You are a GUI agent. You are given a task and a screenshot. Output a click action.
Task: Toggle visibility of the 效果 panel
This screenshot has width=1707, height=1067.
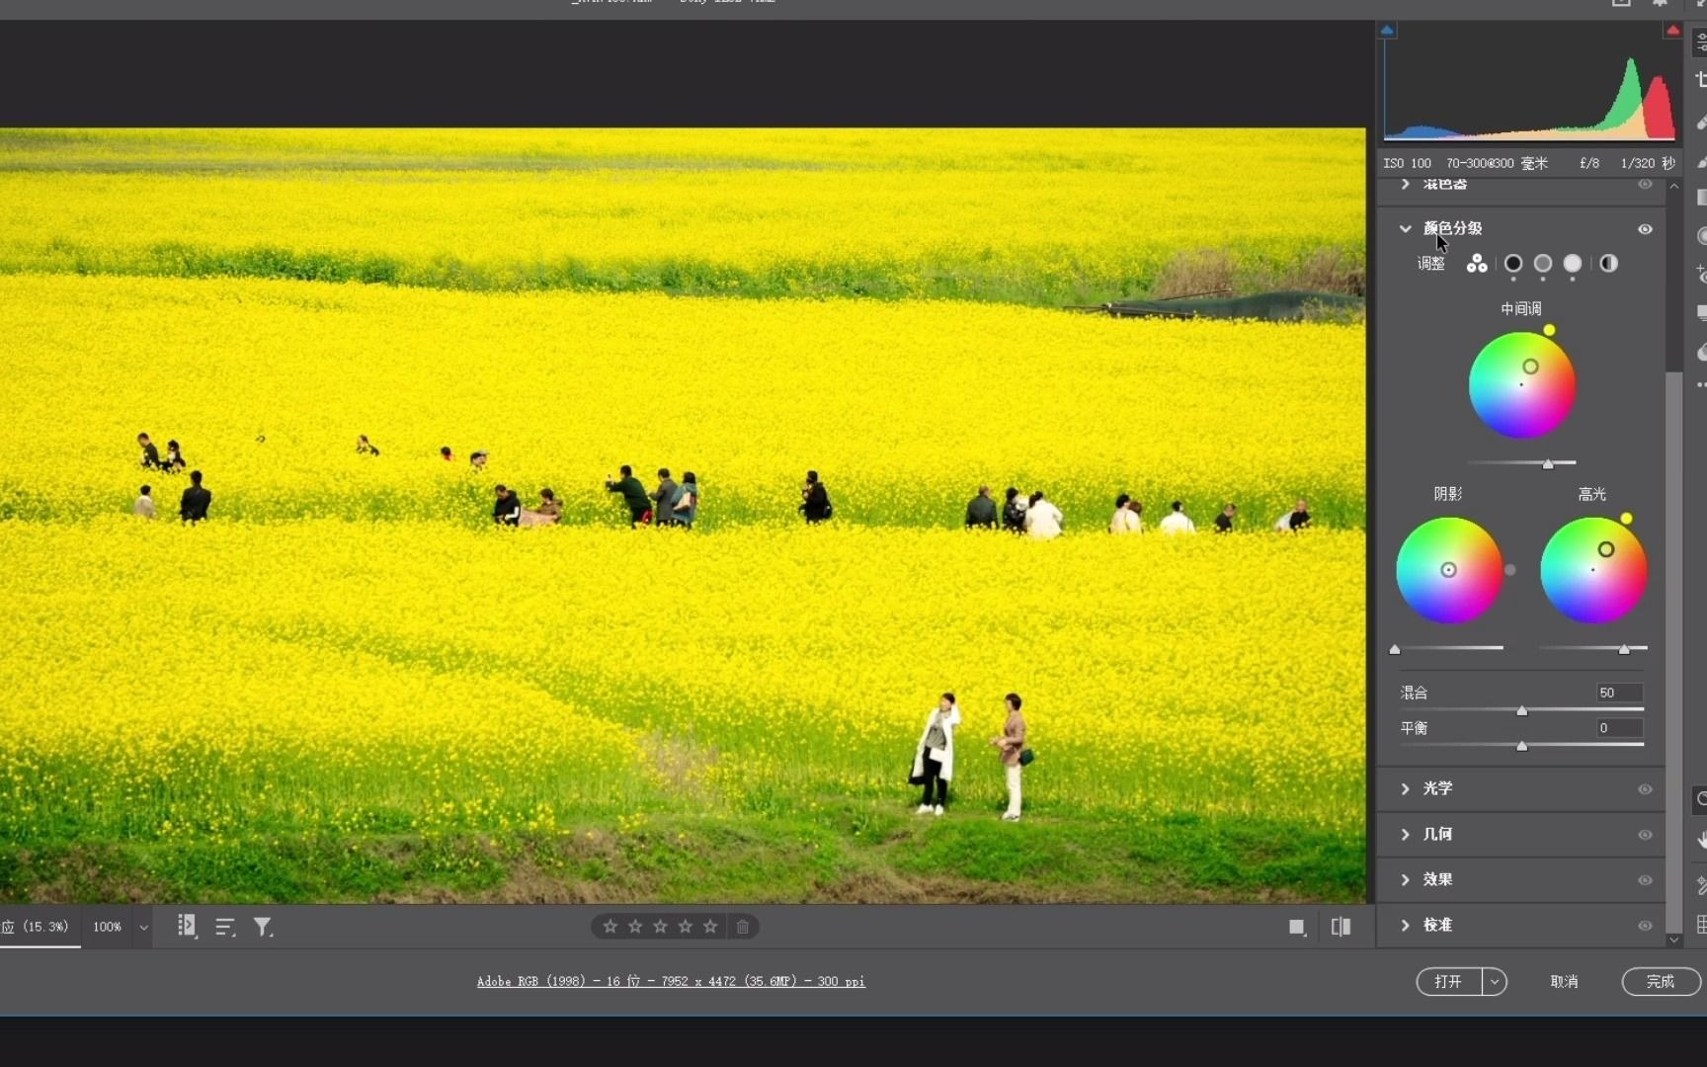click(x=1645, y=880)
